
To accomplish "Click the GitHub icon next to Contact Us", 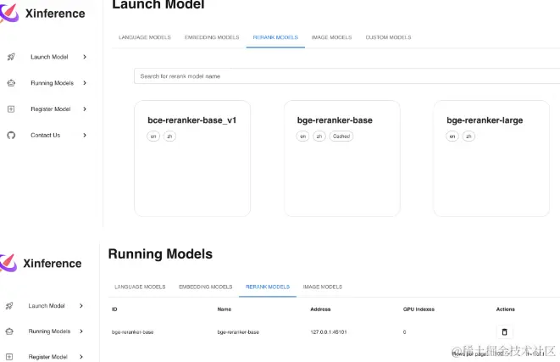I will click(x=11, y=135).
